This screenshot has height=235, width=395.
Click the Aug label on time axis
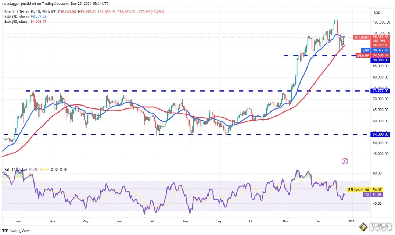(x=186, y=221)
